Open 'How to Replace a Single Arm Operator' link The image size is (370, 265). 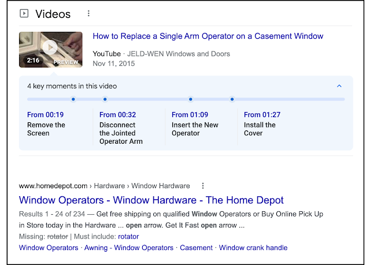pyautogui.click(x=208, y=36)
